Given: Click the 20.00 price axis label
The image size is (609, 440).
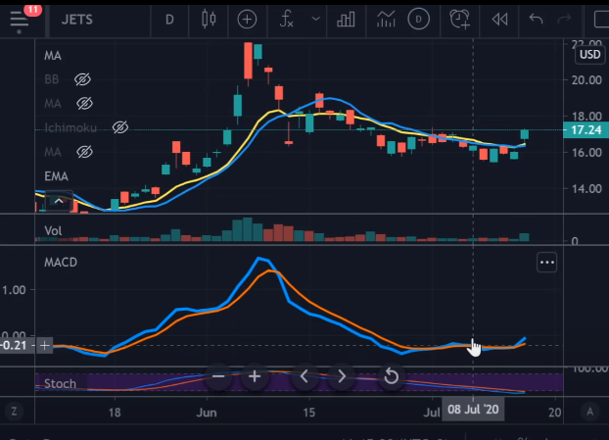Looking at the screenshot, I should (x=586, y=80).
